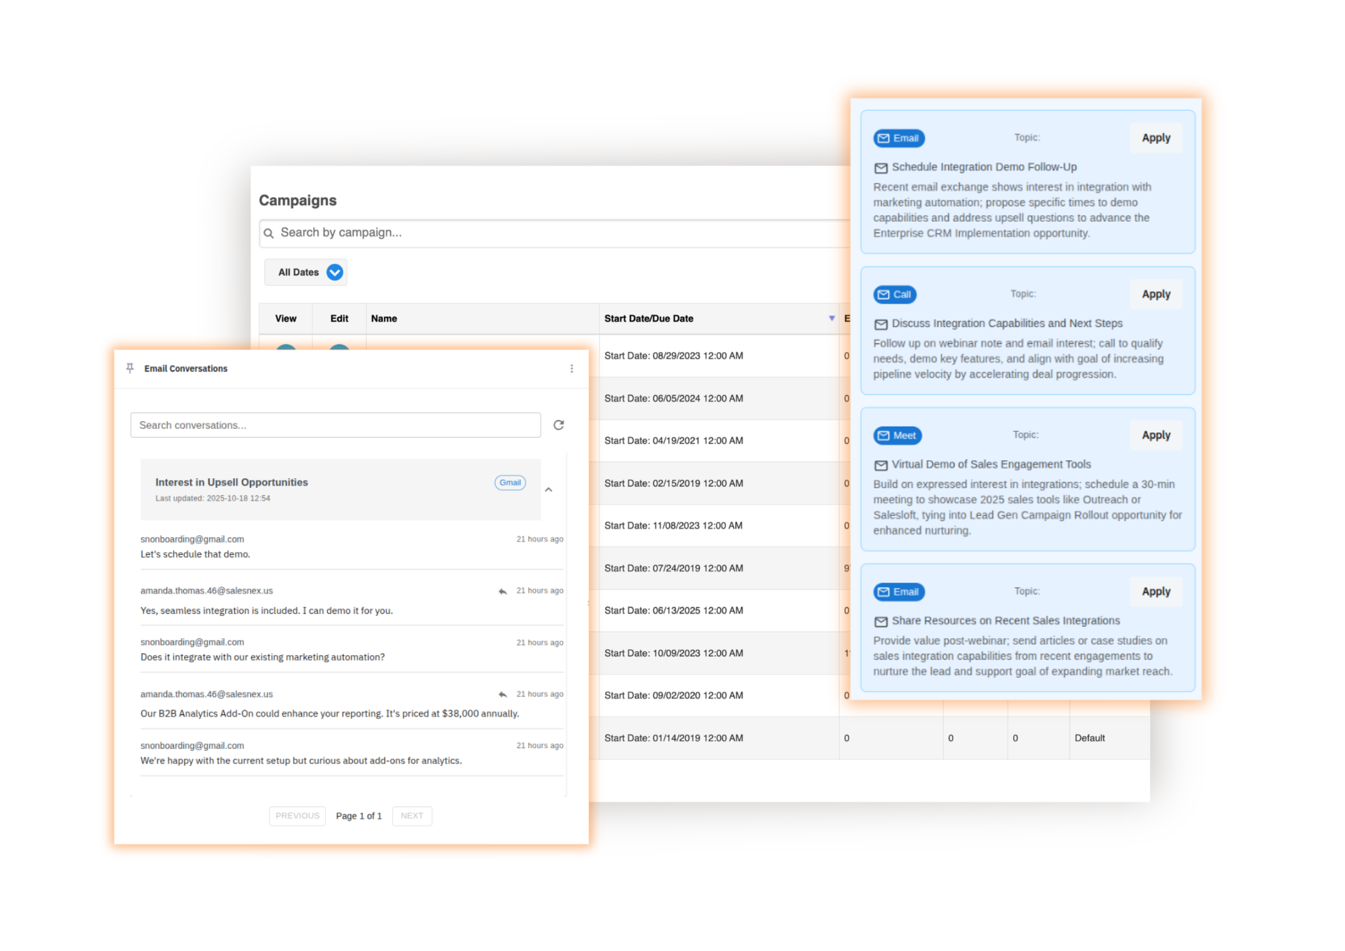Click the Name column header
1345x951 pixels.
coord(384,319)
